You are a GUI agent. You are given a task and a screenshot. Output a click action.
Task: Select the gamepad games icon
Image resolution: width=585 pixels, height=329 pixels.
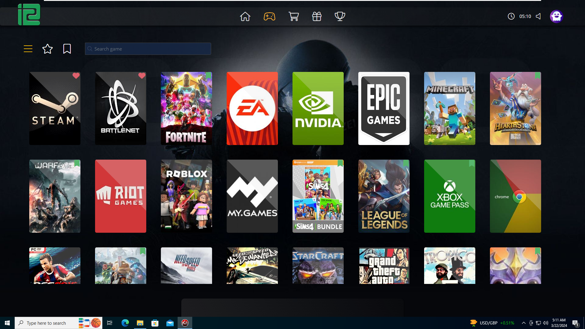(269, 16)
